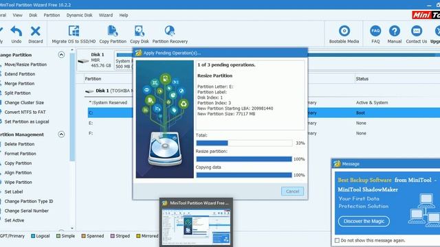Screen dimensions: 440x247
Task: Cancel the pending operations
Action: click(292, 191)
